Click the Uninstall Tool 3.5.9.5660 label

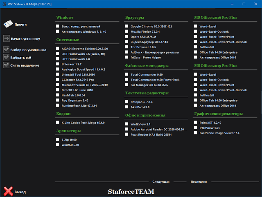coord(78,74)
